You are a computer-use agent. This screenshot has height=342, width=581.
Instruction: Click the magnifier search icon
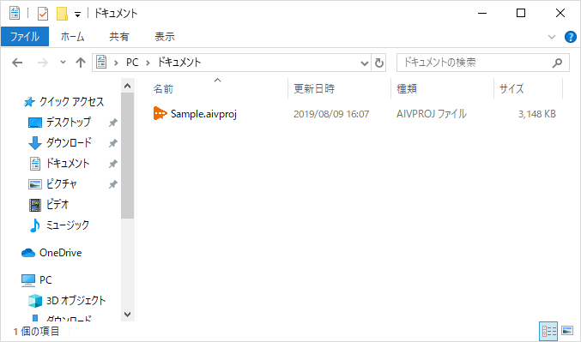(557, 63)
